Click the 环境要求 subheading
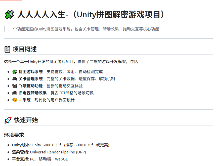Screen dimensions: 216x166 tap(14, 135)
